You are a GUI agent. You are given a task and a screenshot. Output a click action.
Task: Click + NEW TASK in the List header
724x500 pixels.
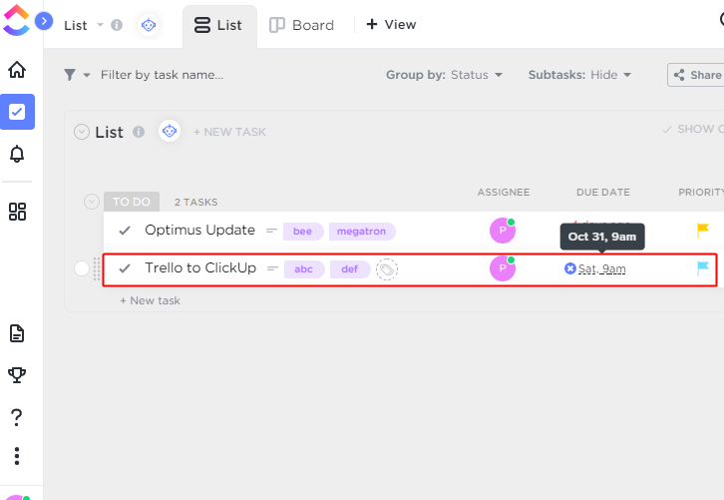click(229, 132)
